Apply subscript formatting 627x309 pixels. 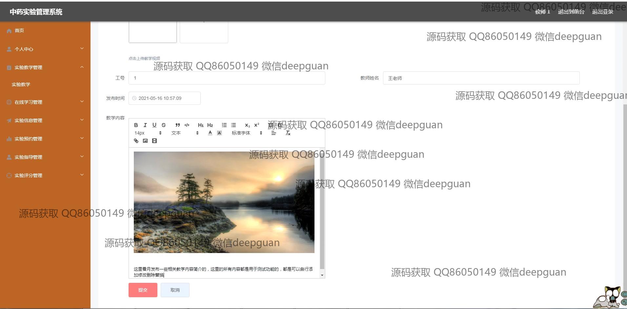247,125
